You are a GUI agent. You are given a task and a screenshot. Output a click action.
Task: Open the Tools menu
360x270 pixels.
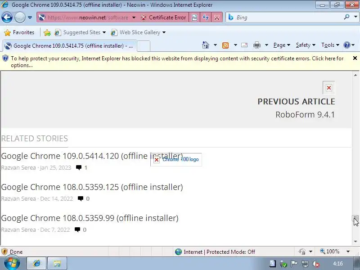pos(330,45)
